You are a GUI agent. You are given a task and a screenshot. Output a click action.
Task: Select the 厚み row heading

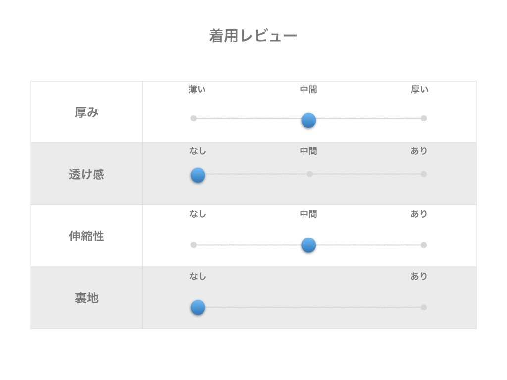(x=87, y=112)
